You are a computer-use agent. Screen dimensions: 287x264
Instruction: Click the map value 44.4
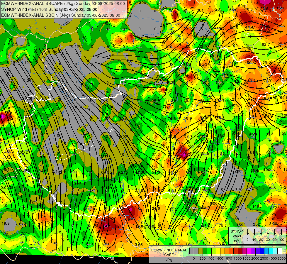tap(249, 27)
